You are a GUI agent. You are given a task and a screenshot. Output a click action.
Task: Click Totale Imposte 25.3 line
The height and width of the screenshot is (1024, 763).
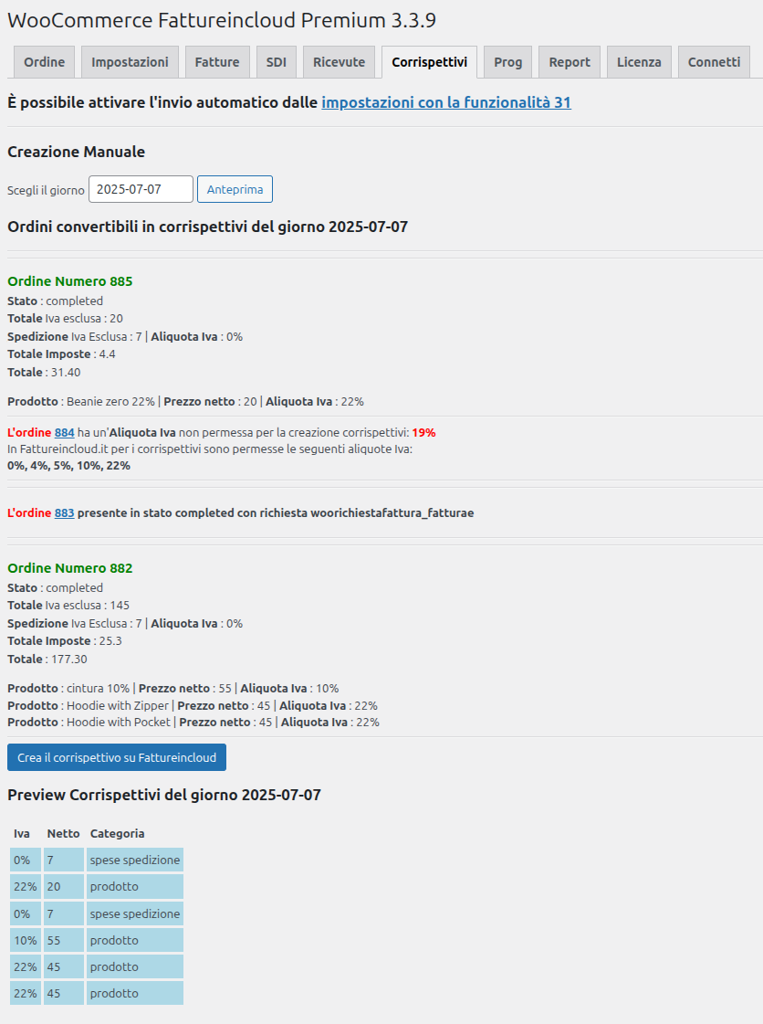tap(65, 640)
